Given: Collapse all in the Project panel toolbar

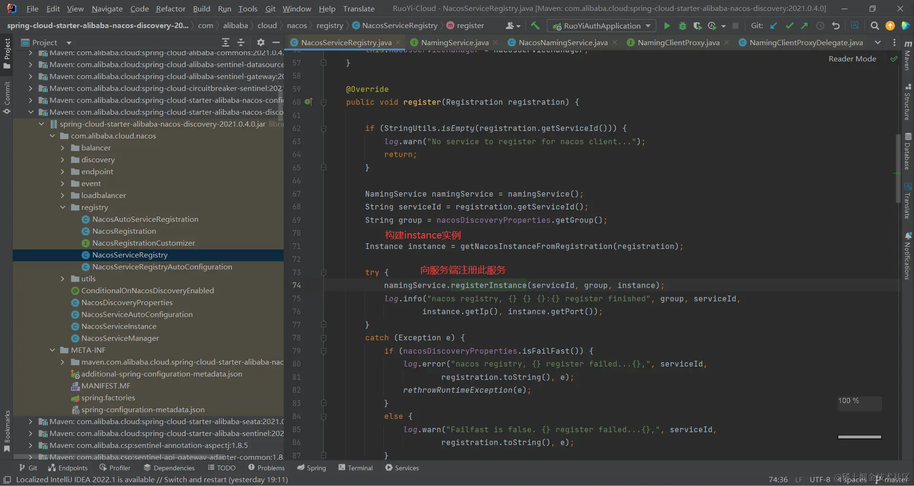Looking at the screenshot, I should click(241, 42).
